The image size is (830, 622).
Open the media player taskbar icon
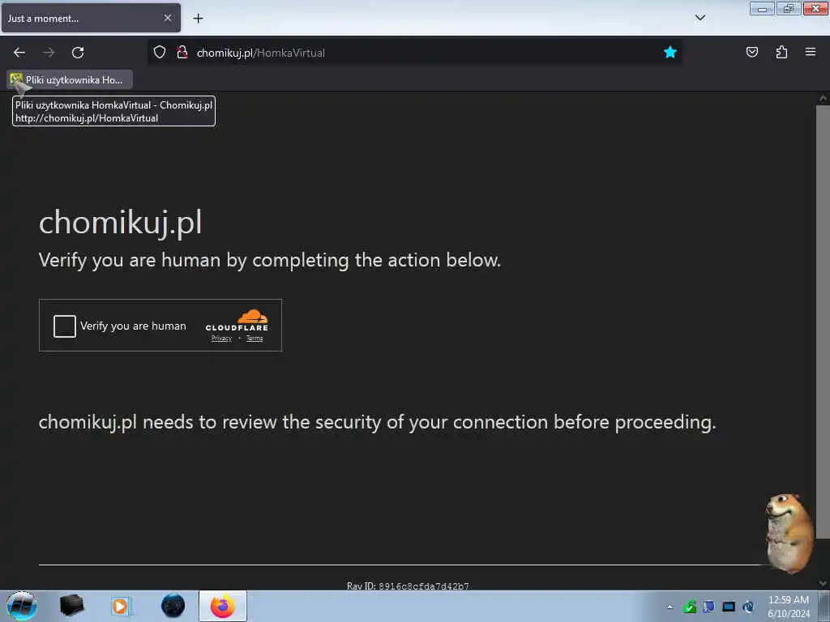(x=120, y=606)
